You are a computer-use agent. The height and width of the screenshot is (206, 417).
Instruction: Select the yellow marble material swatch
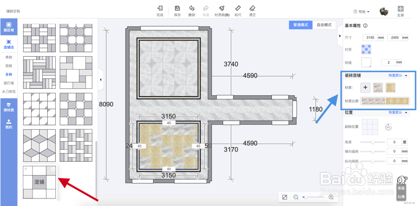point(391,88)
